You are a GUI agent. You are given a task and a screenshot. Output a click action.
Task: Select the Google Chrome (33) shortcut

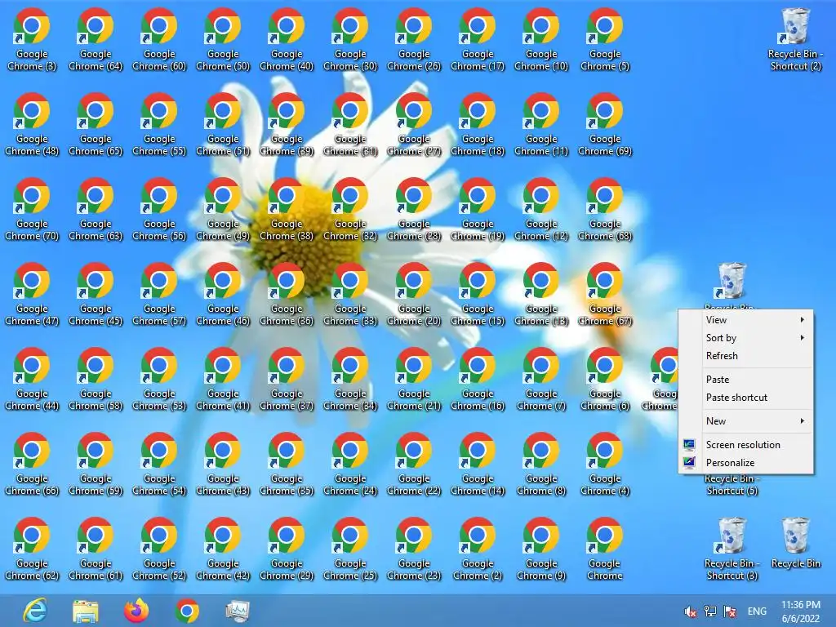(350, 295)
